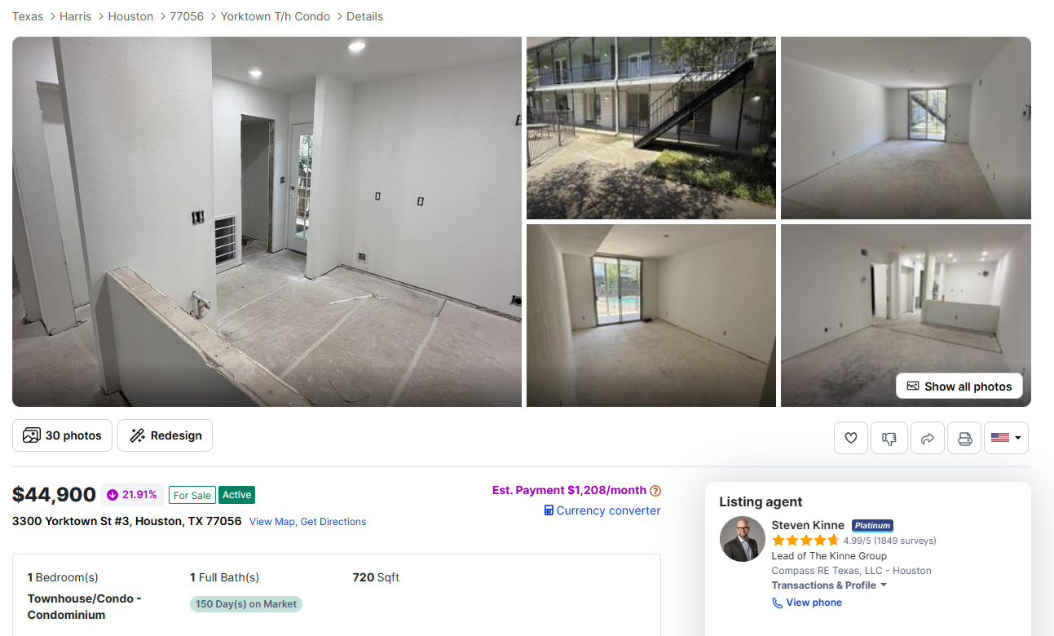
Task: Open the Currency converter link
Action: pyautogui.click(x=602, y=510)
